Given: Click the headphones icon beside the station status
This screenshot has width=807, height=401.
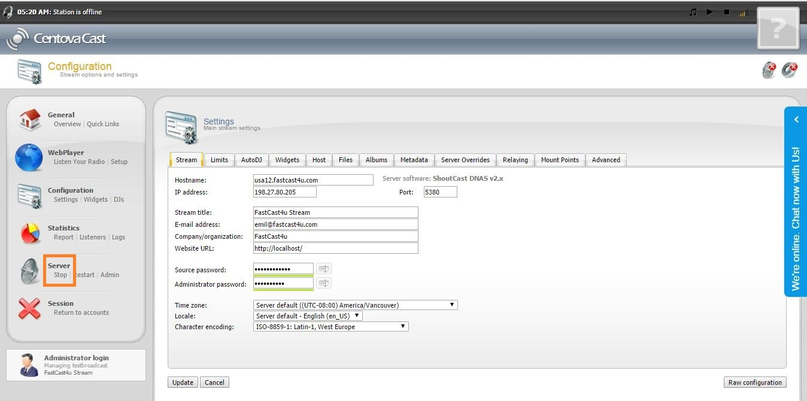Looking at the screenshot, I should click(x=8, y=12).
